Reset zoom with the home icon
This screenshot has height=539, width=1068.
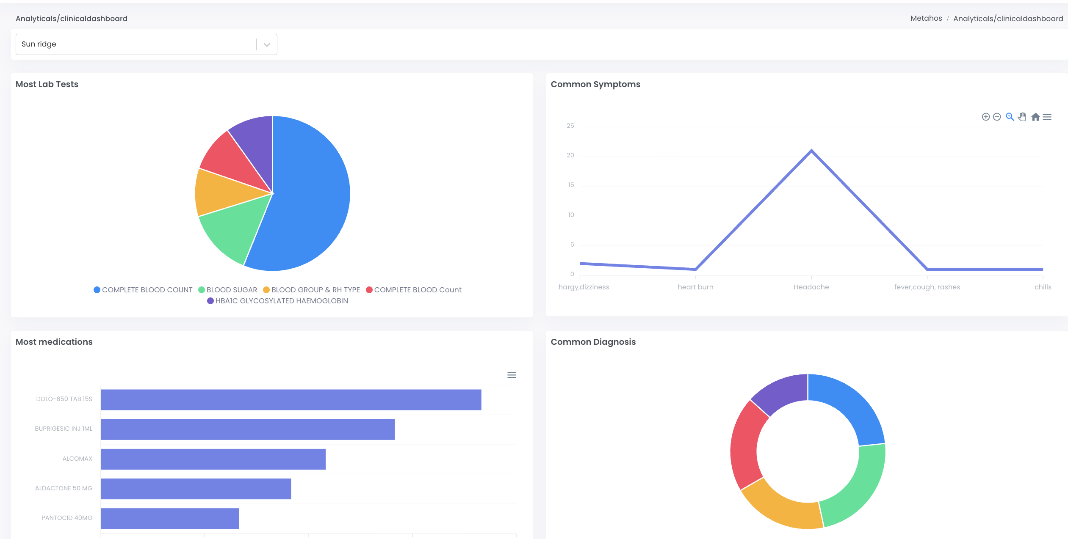coord(1035,117)
